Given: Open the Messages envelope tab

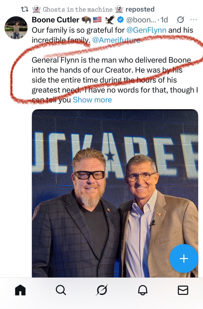Looking at the screenshot, I should [x=183, y=290].
